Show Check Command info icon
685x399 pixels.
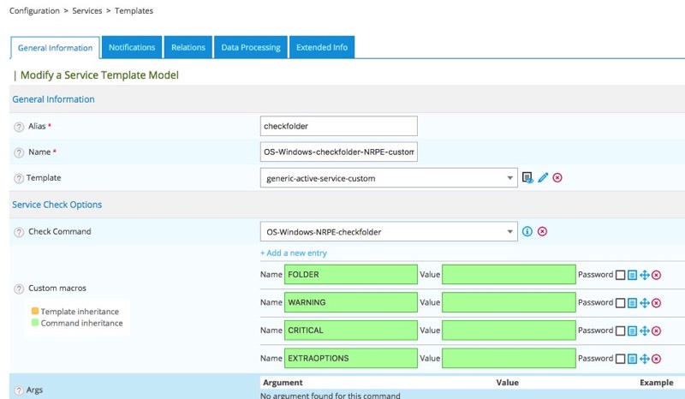tap(527, 231)
